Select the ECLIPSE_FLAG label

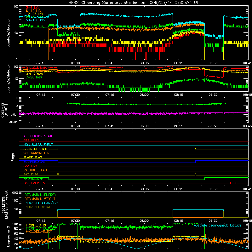(34, 162)
